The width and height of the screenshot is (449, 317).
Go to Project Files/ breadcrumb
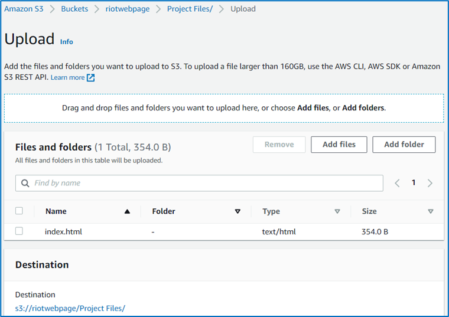tap(190, 9)
